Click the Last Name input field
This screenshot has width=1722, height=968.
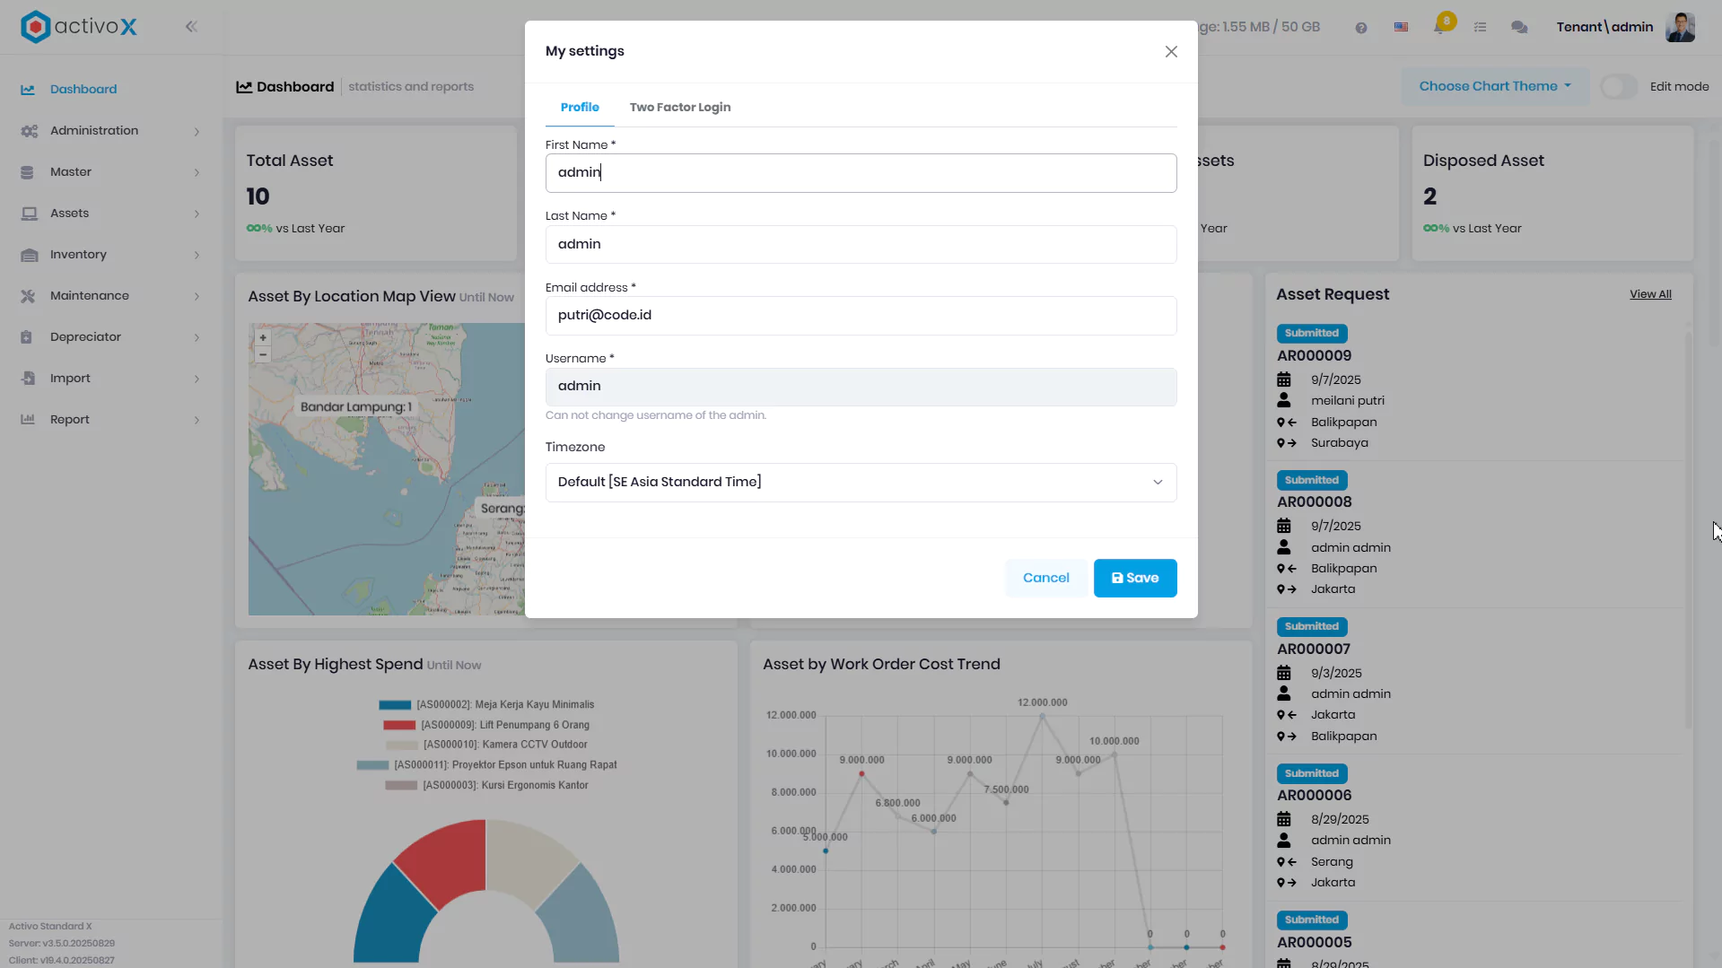tap(861, 244)
